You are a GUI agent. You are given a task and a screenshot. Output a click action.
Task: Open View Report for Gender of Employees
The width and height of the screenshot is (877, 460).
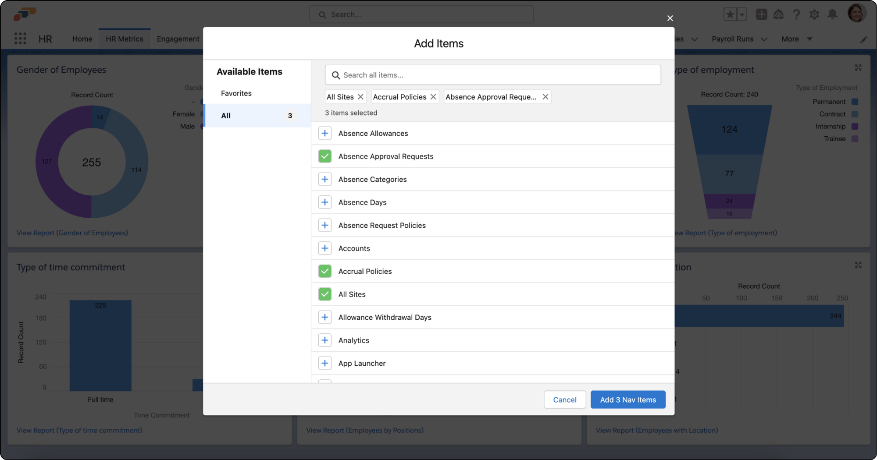point(72,233)
